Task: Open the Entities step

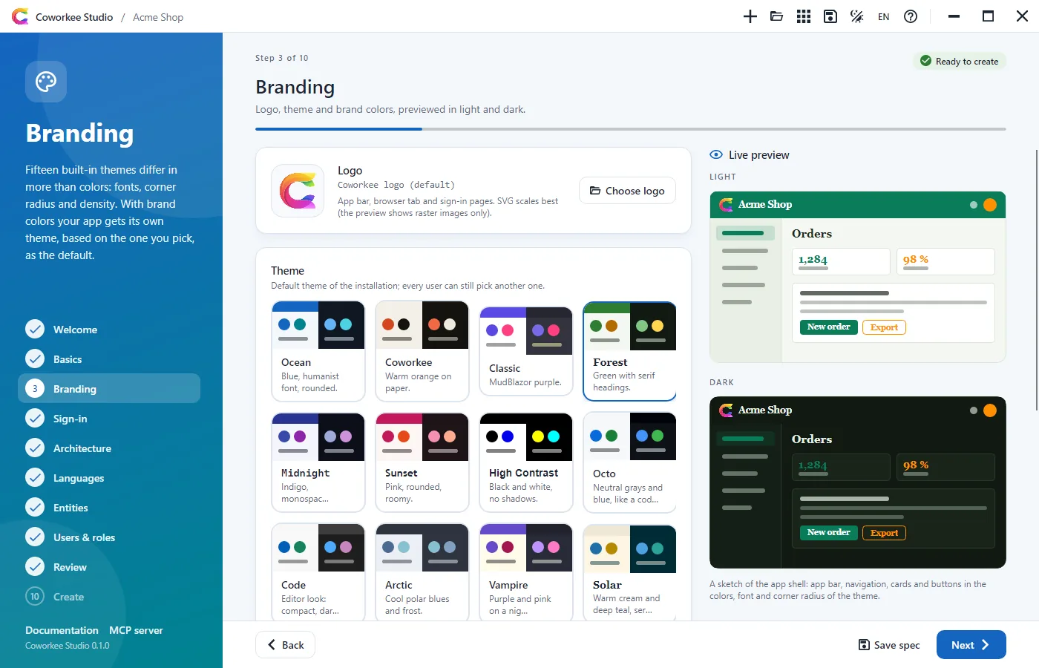Action: 109,508
